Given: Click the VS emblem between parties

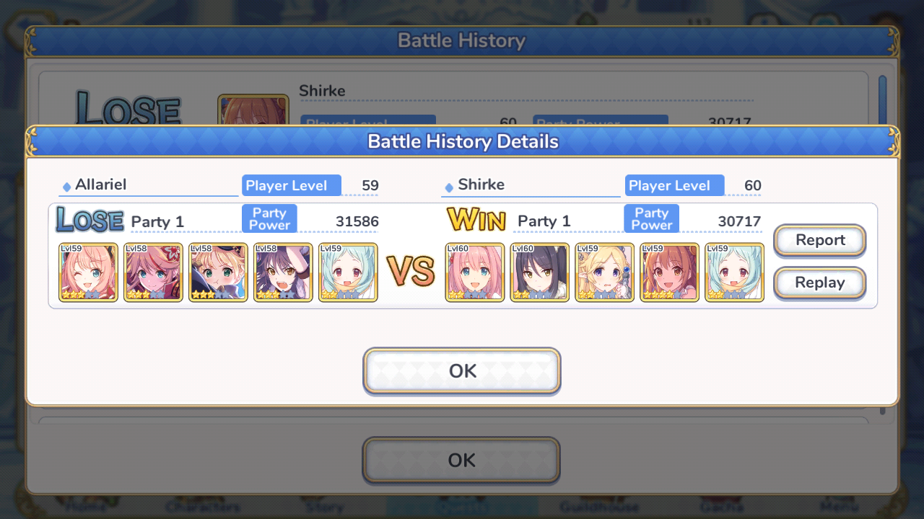Looking at the screenshot, I should (411, 271).
